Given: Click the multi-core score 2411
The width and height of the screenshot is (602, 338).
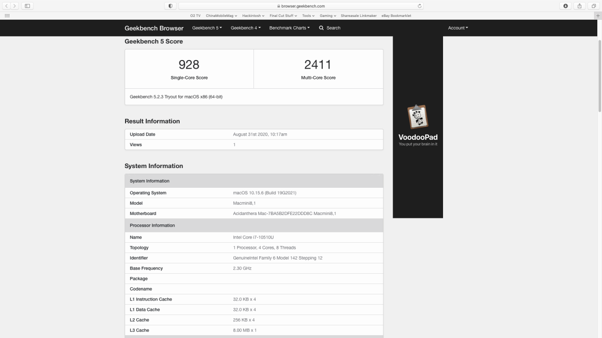Looking at the screenshot, I should pos(318,64).
